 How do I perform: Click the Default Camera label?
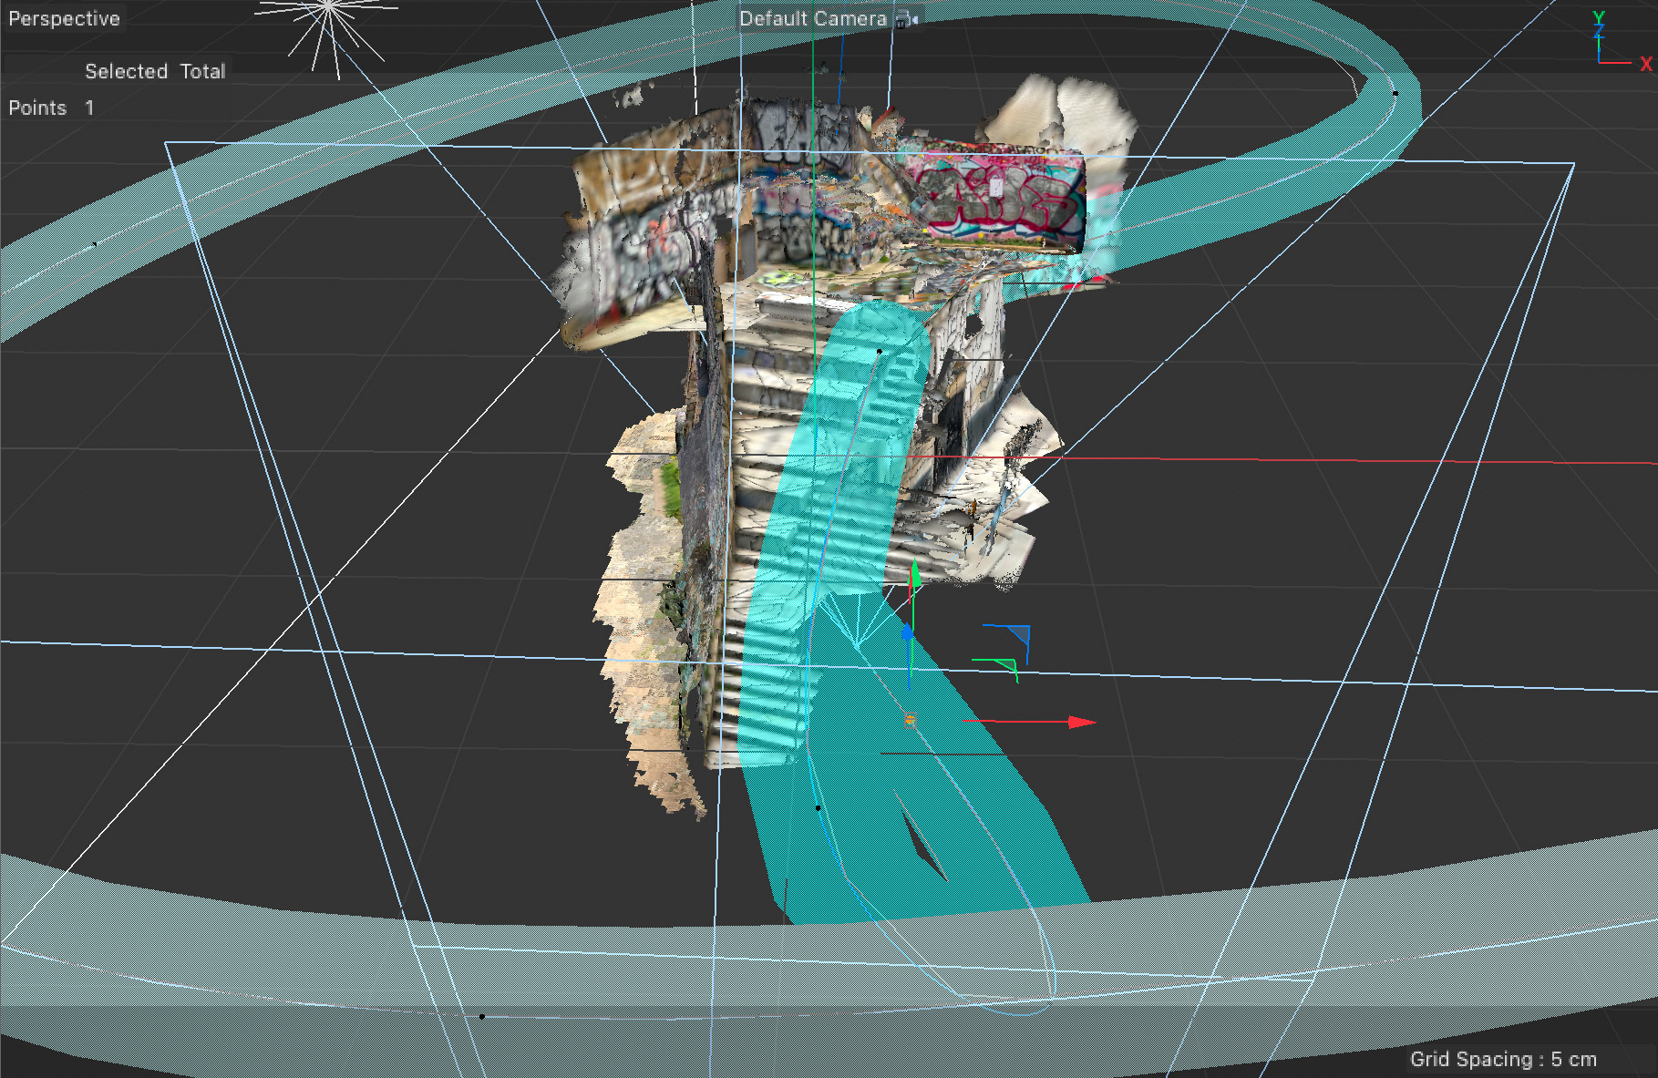(812, 19)
